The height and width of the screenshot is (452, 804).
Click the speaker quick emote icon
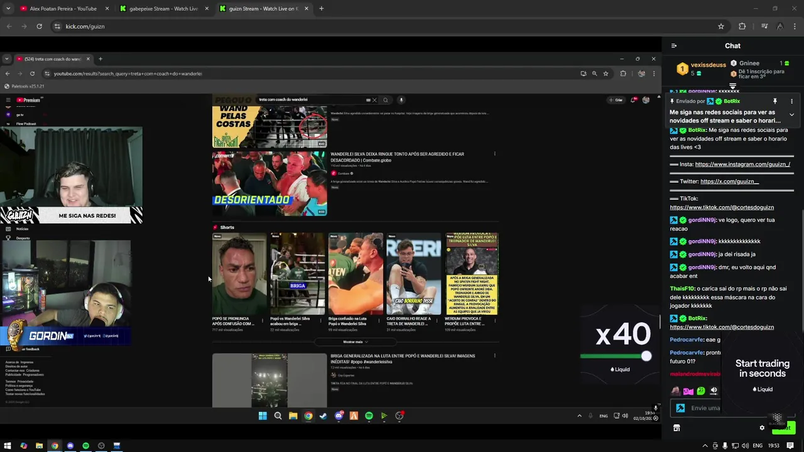(714, 390)
